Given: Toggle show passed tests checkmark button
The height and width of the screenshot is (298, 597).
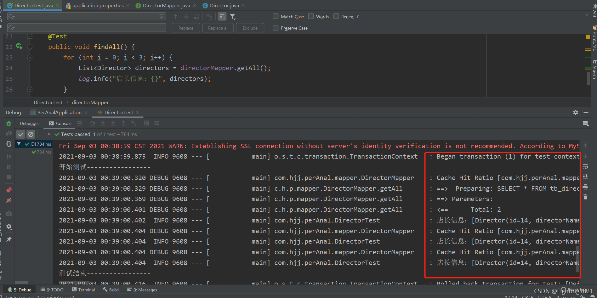Looking at the screenshot, I should 21,134.
